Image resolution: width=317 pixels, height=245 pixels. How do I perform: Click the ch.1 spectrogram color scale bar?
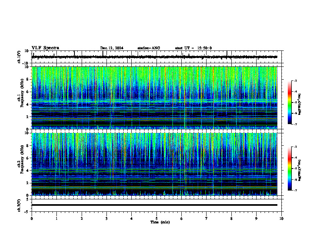coord(289,102)
